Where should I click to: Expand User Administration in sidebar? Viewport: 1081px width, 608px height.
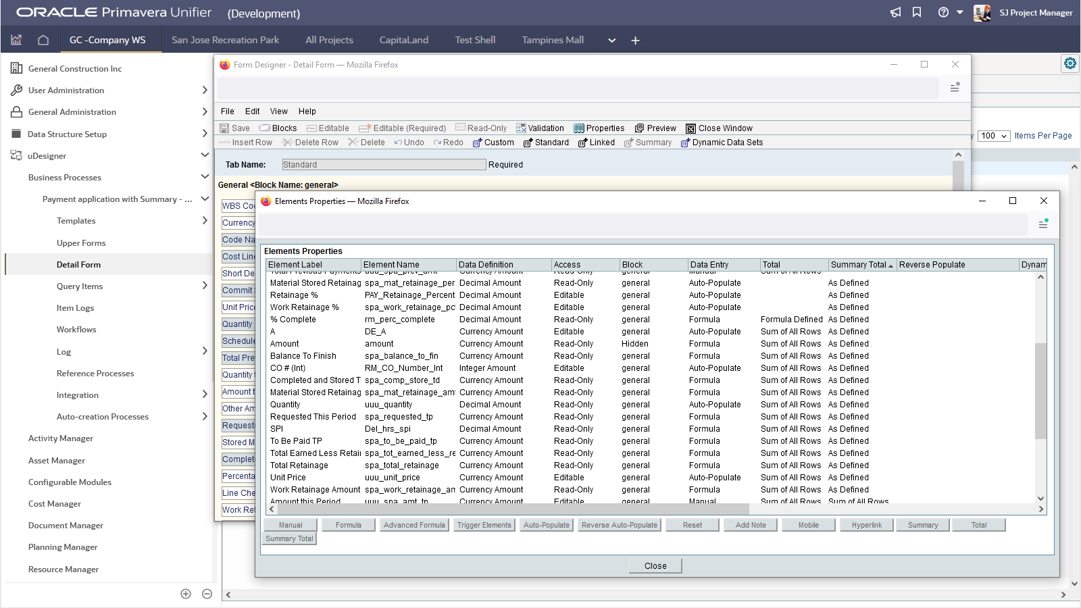click(205, 90)
